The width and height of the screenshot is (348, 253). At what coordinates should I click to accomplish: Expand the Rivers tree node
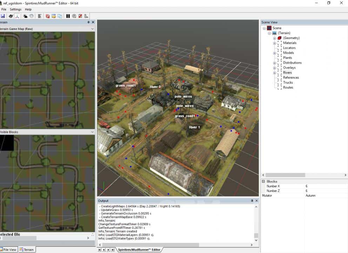(x=275, y=73)
